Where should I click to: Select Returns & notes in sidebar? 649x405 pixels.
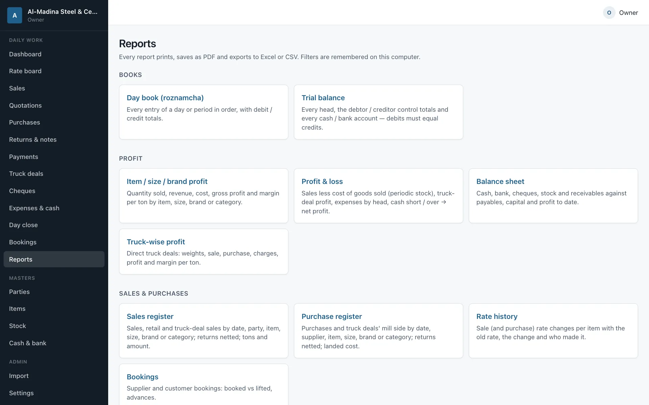[54, 140]
